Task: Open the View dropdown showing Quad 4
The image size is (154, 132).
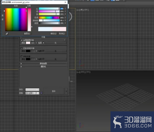Action: coord(32,93)
